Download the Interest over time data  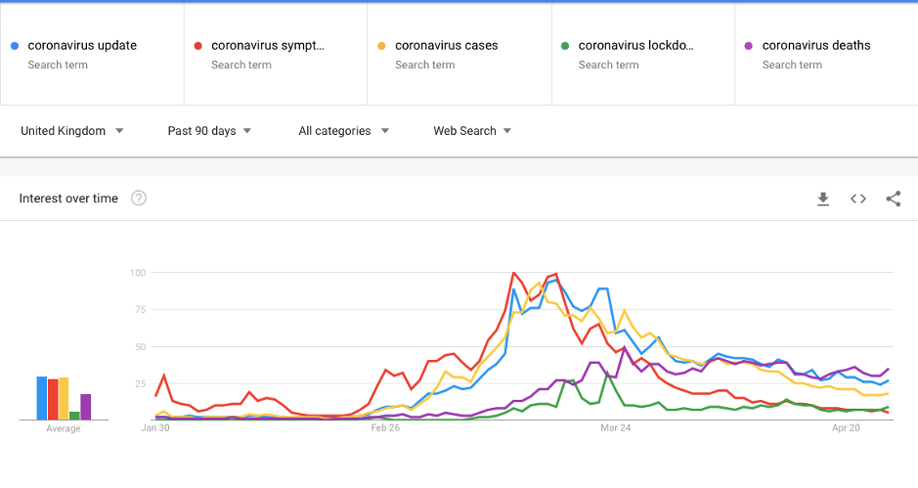pyautogui.click(x=823, y=199)
